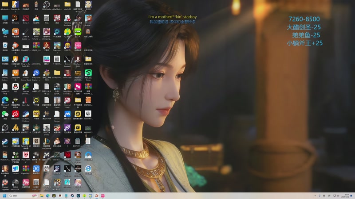
Task: Click the '弟弟鱼-25' overlay line
Action: [306, 35]
